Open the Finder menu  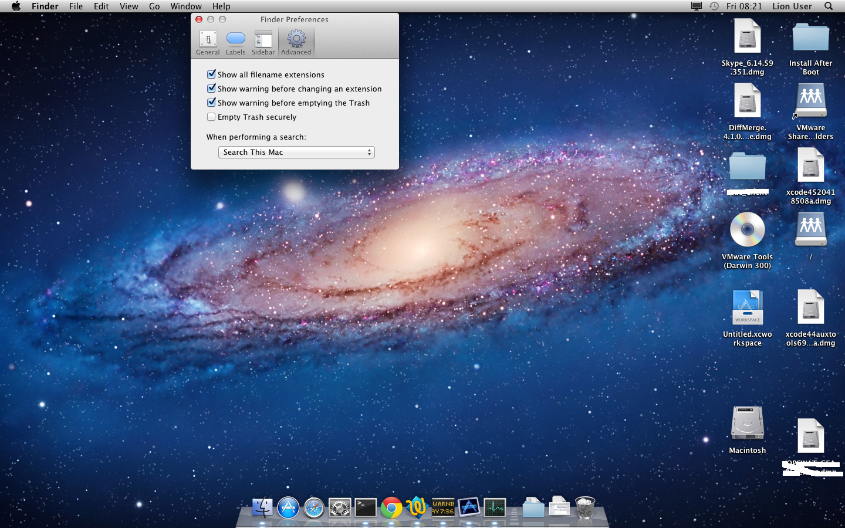(45, 6)
